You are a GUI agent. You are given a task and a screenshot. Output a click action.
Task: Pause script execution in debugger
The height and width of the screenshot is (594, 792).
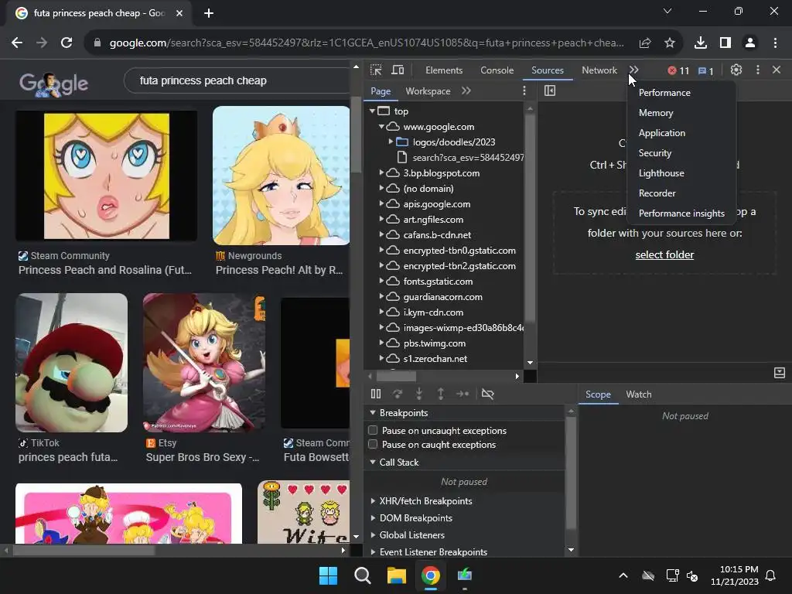(376, 394)
